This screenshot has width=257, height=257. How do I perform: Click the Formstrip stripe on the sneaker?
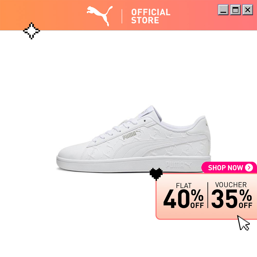point(162,144)
